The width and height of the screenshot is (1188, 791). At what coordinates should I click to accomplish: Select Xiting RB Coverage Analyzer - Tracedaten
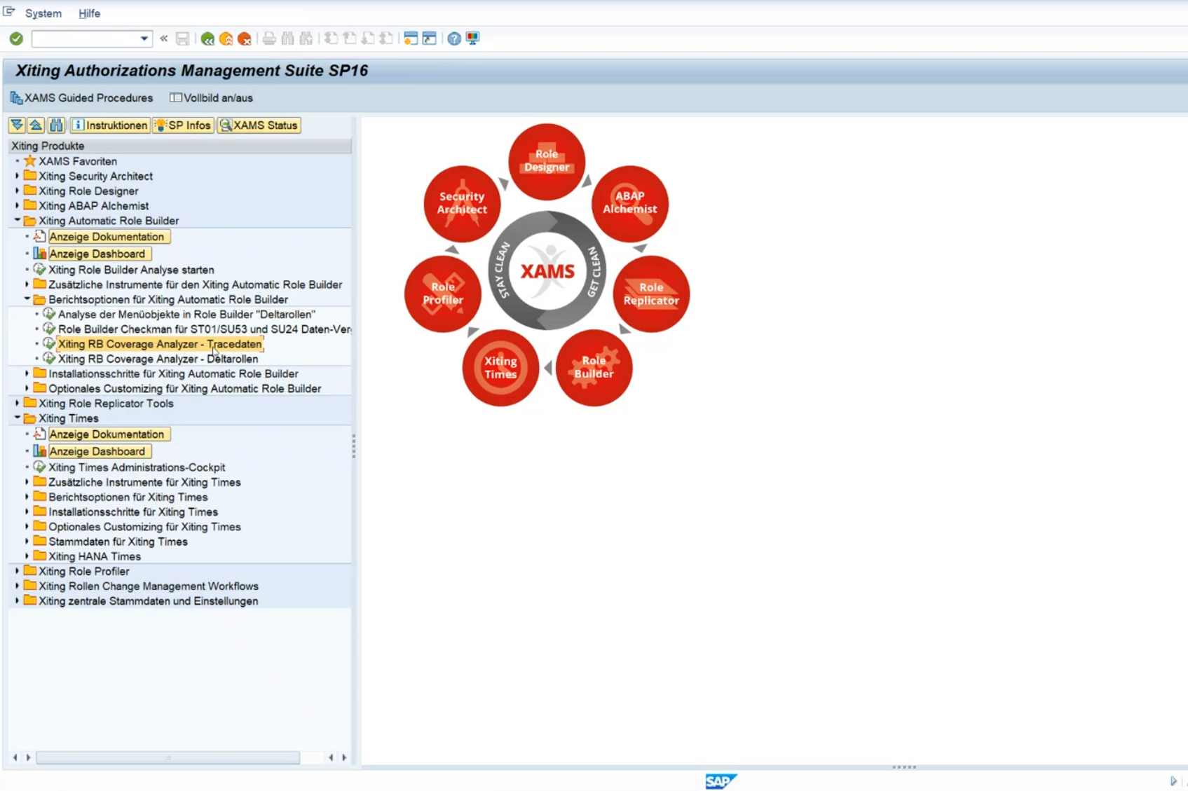(160, 344)
